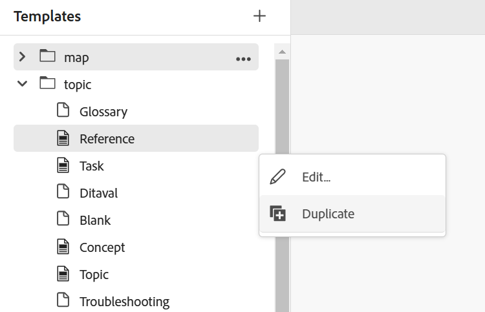
Task: Click the Templates panel vertical scrollbar thumb
Action: pos(282,185)
